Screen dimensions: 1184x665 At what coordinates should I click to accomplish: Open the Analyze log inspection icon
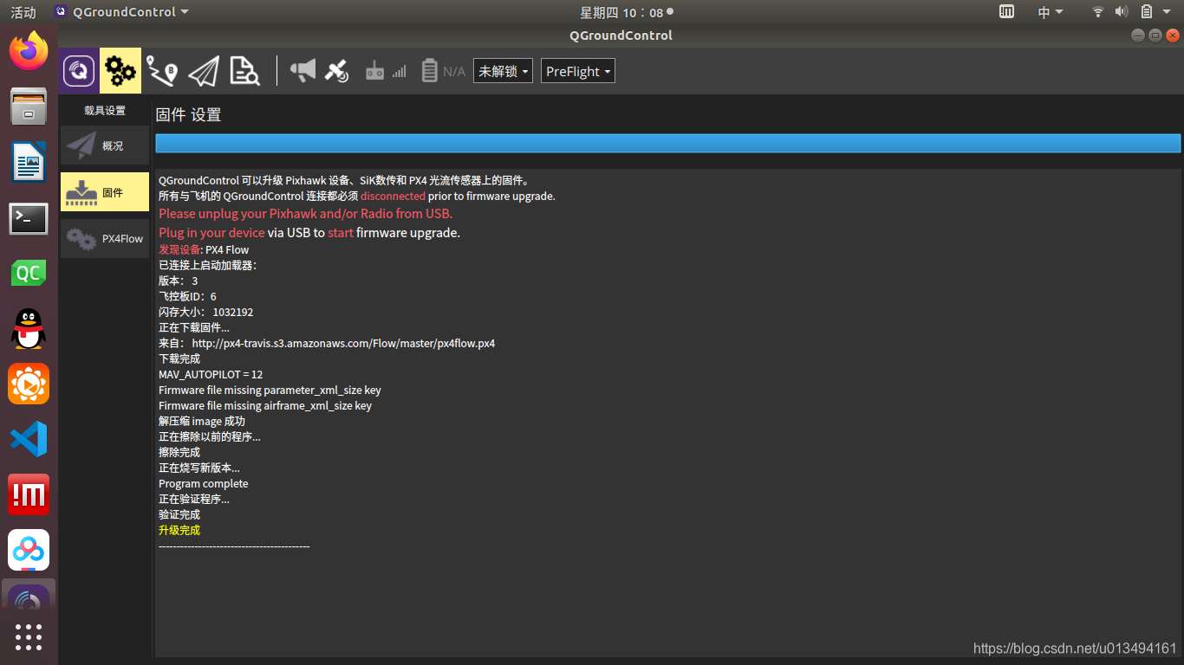tap(244, 71)
